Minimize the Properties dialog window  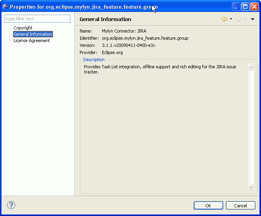coord(236,7)
